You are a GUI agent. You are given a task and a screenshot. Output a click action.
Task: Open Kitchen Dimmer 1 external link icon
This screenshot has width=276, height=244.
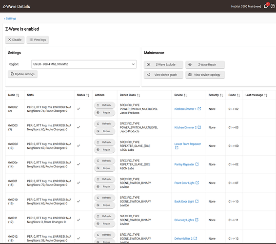(199, 109)
